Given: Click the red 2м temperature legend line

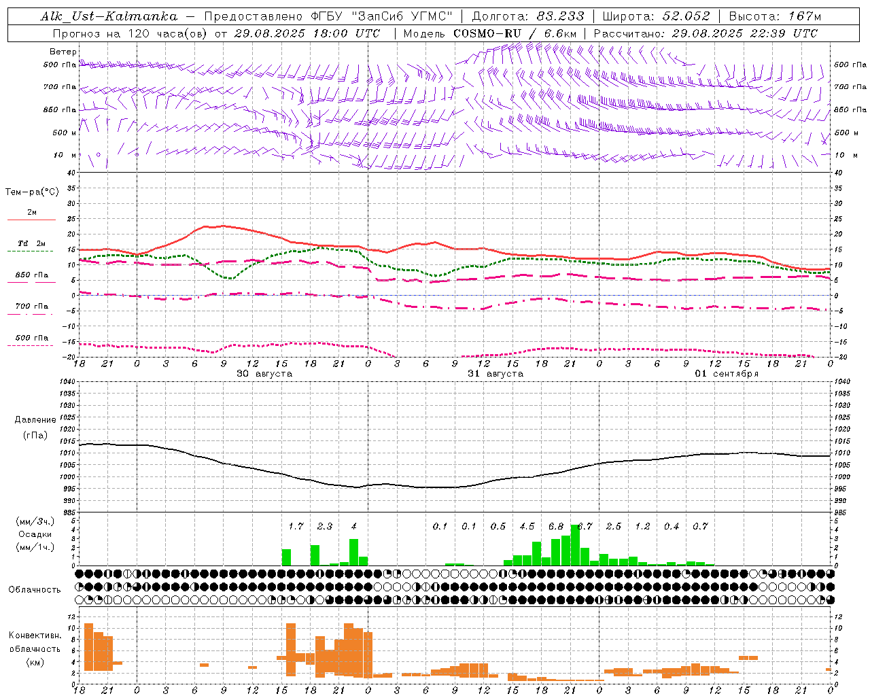Looking at the screenshot, I should pos(32,220).
